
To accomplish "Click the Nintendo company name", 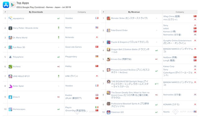I will 70,37.
